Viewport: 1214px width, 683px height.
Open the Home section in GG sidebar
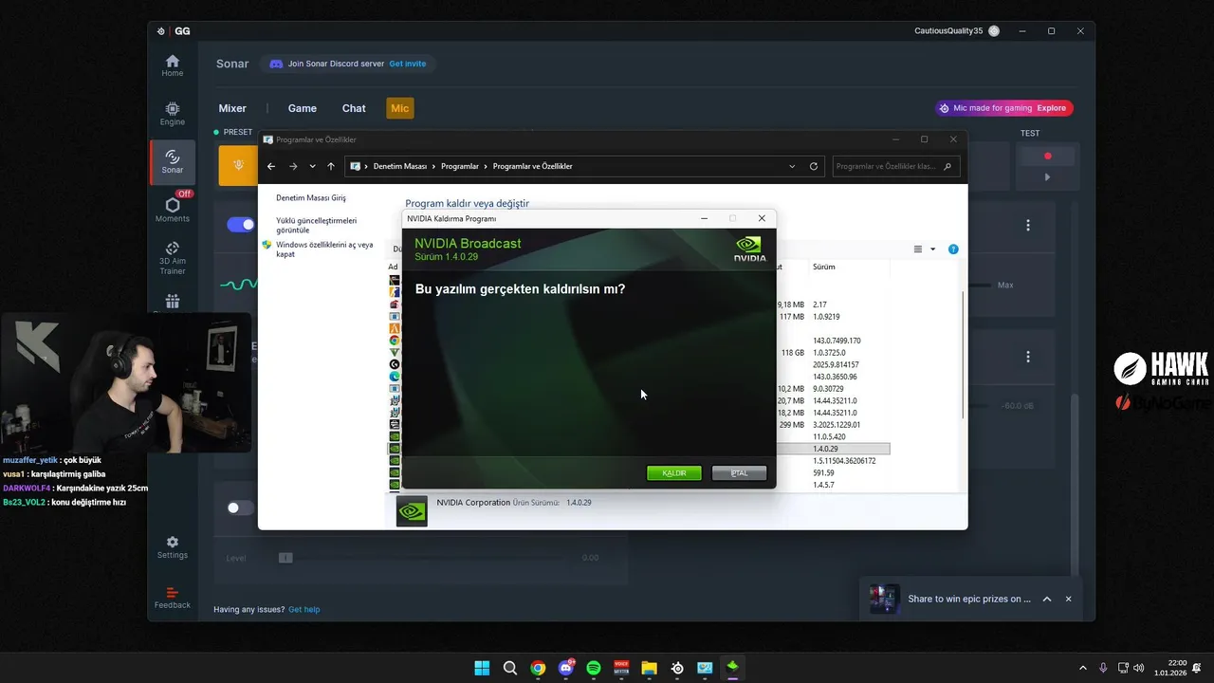pos(172,65)
